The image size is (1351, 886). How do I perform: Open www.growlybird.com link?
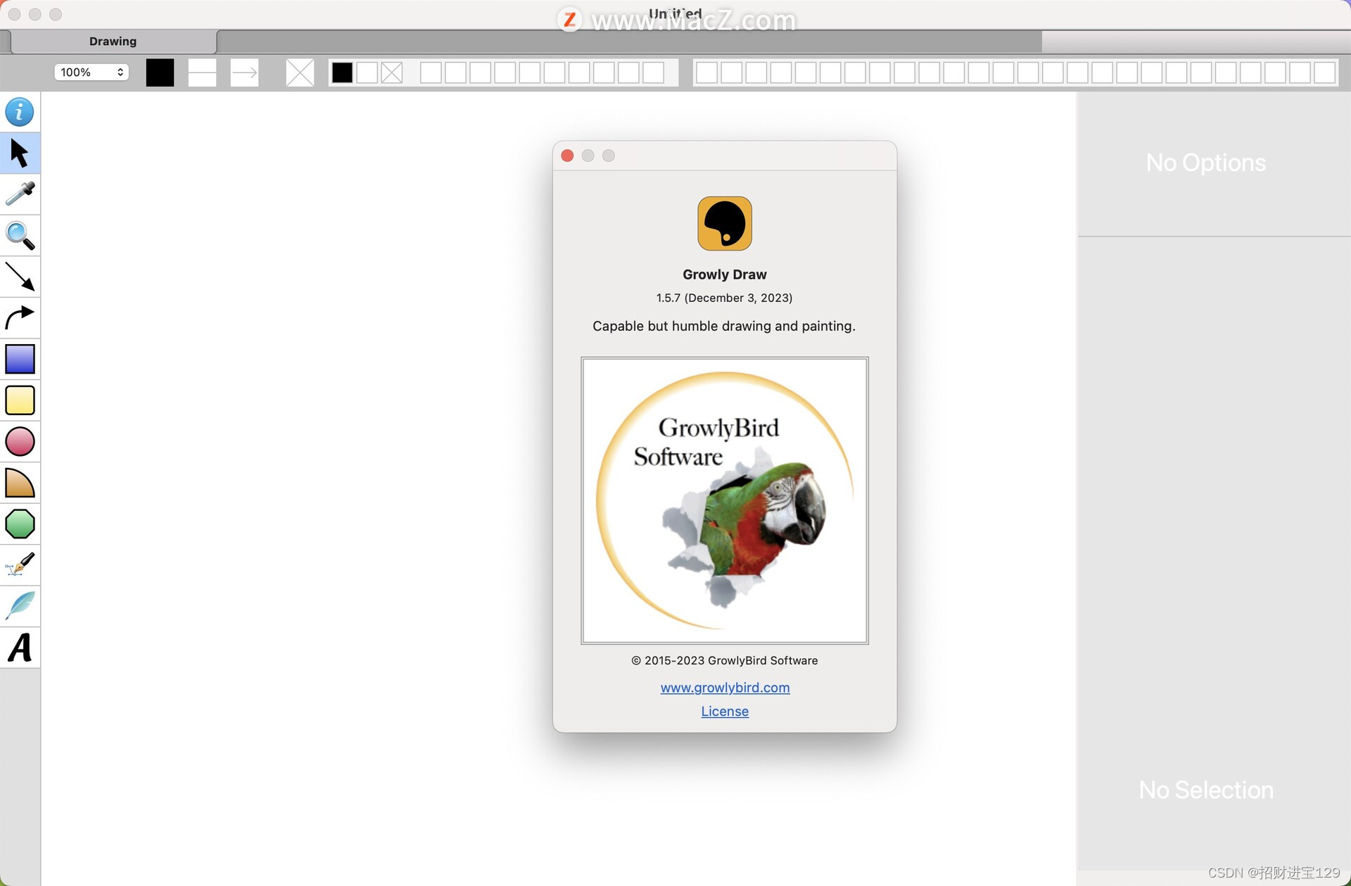click(725, 688)
